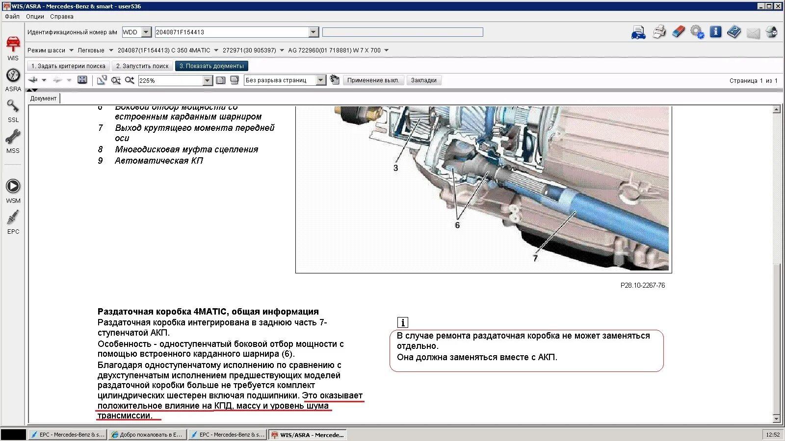Click the eraser icon in the toolbar

678,32
